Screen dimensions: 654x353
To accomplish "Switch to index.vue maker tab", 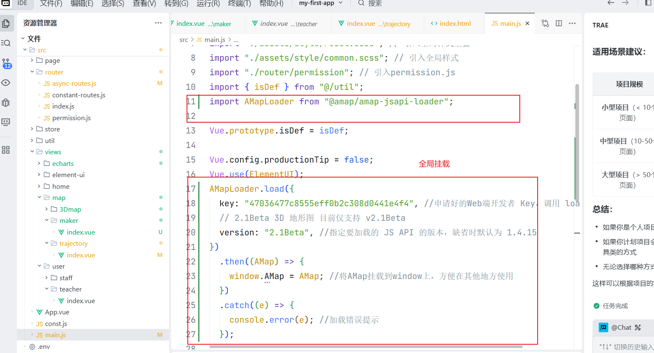I will tap(208, 23).
